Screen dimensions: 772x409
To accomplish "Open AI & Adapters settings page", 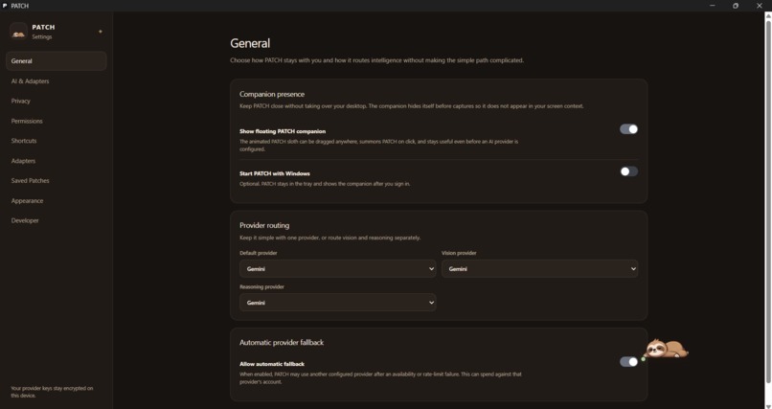I will tap(57, 81).
